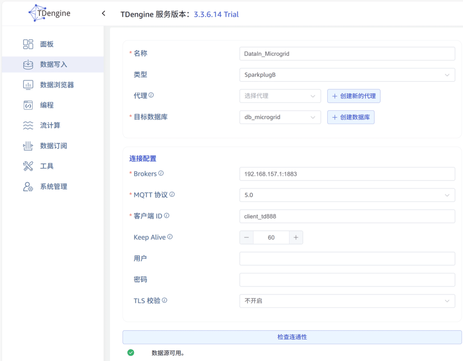Open the 工具 tools icon

[x=28, y=166]
